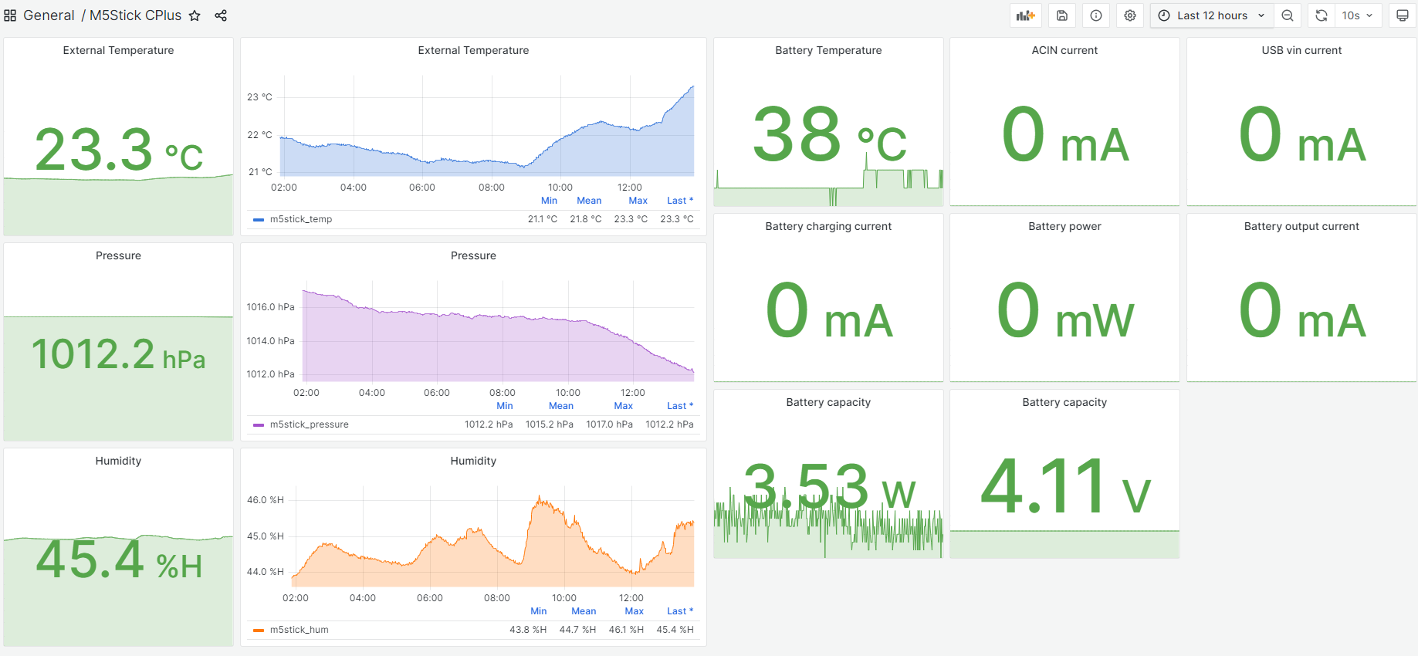The image size is (1418, 656).
Task: Open Pressure stat panel title showing 1012.2 hPa
Action: [118, 255]
